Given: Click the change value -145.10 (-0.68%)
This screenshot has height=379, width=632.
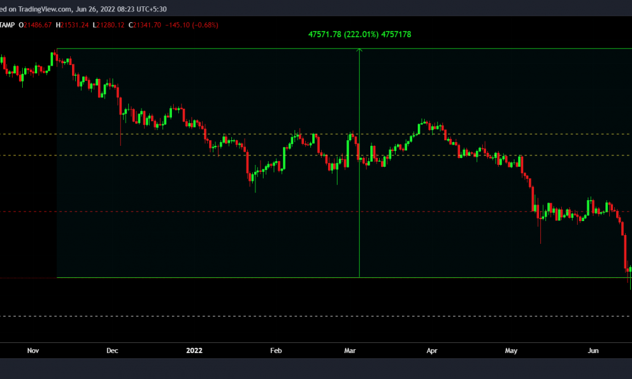Looking at the screenshot, I should click(x=192, y=25).
